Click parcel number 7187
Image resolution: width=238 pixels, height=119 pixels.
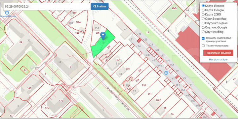point(158,100)
